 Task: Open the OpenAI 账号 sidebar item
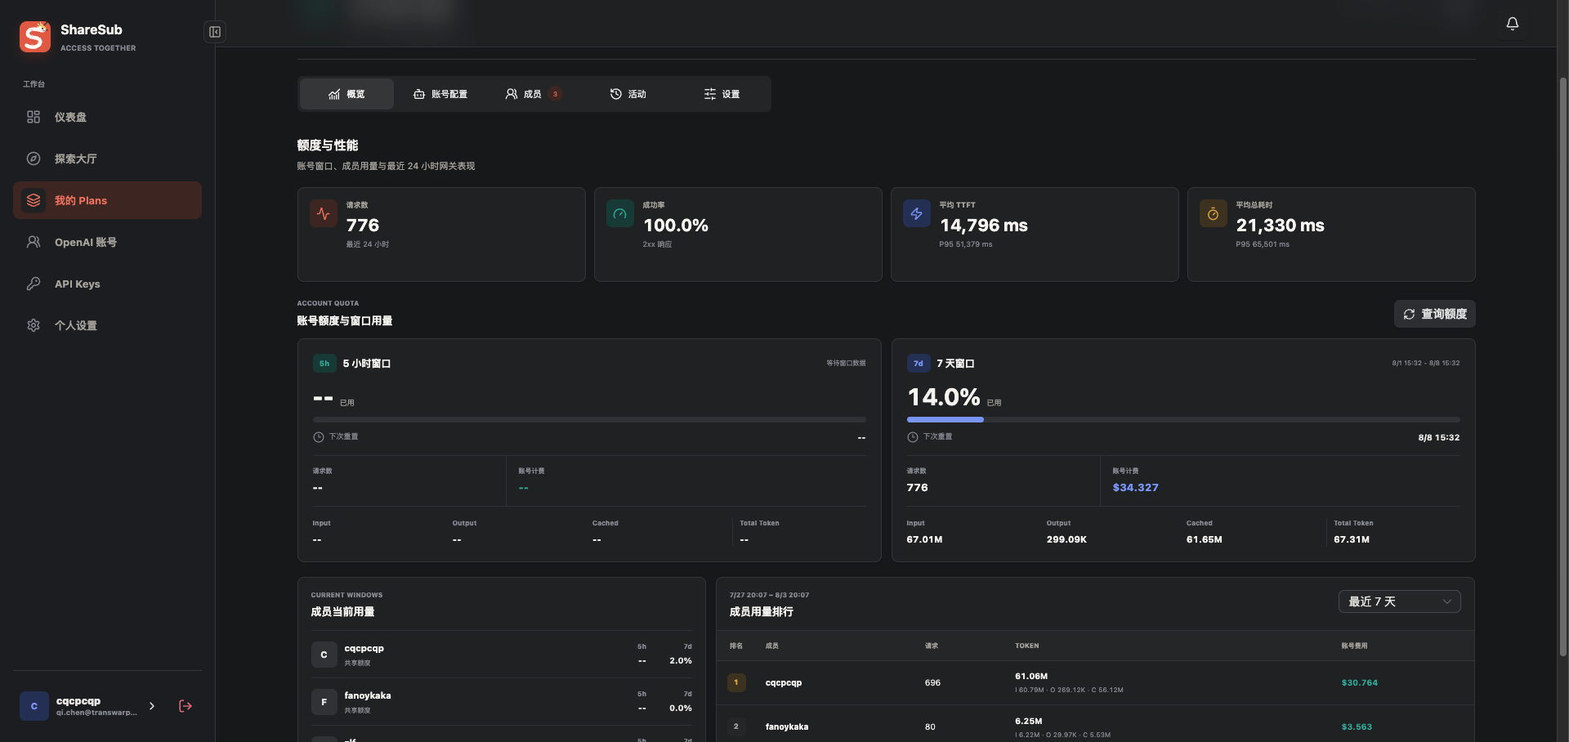107,242
